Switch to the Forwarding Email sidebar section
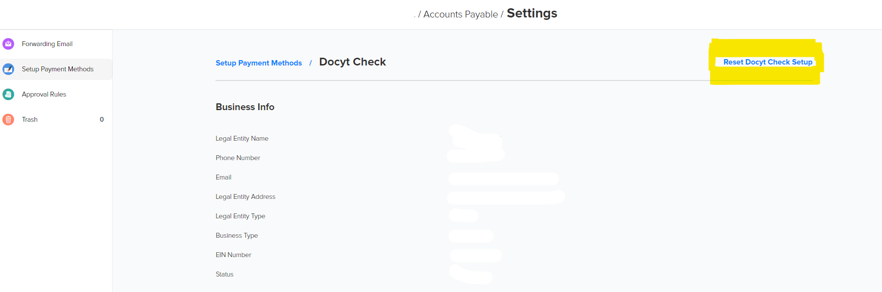 point(47,44)
